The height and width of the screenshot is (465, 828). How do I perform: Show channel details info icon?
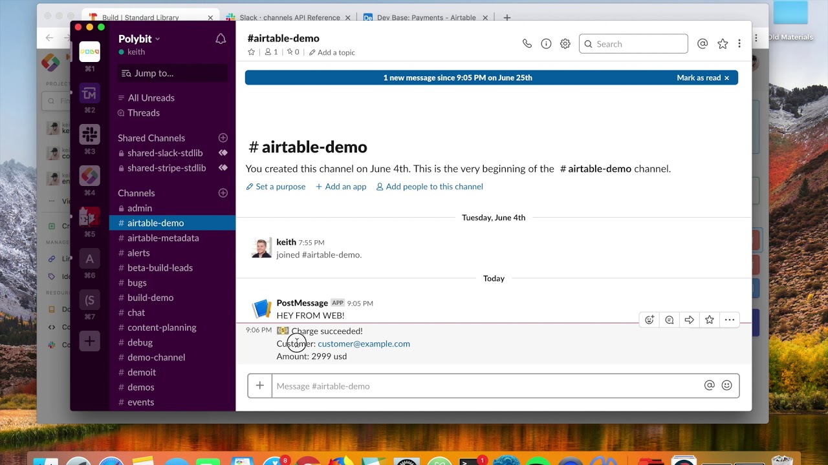click(x=546, y=44)
